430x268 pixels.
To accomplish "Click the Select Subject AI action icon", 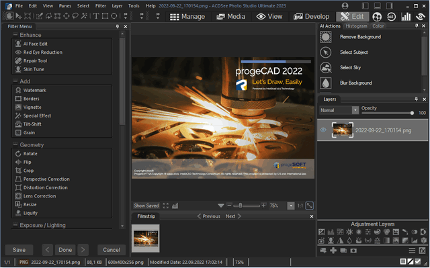I will tap(325, 52).
